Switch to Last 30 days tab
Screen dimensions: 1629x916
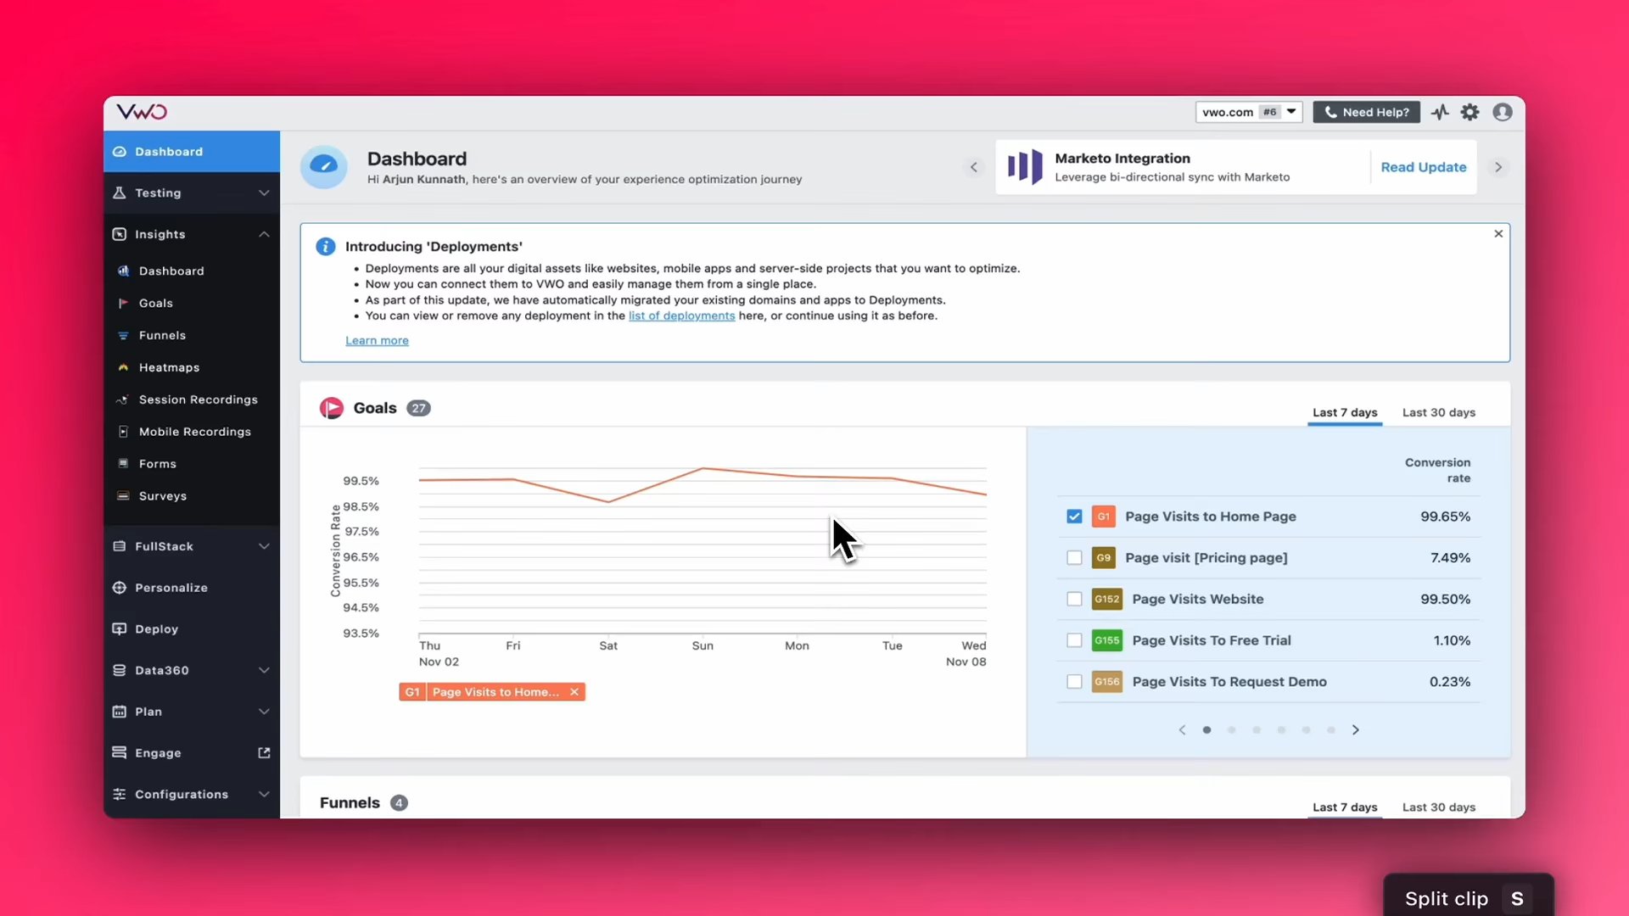click(x=1439, y=411)
